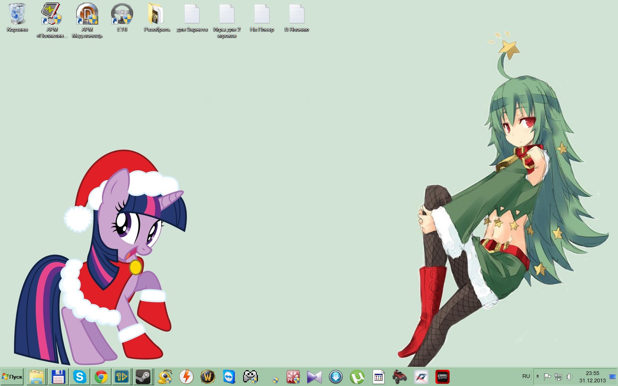Open Action Center flag in the tray
Image resolution: width=618 pixels, height=386 pixels.
[547, 376]
